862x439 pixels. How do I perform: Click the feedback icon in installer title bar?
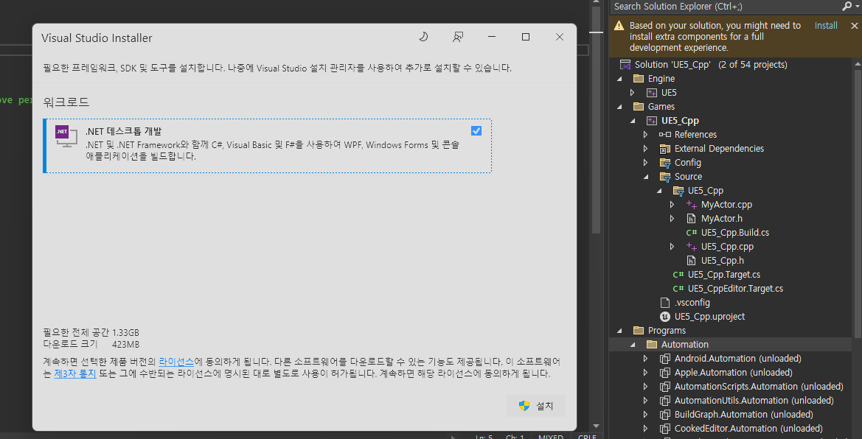click(458, 37)
